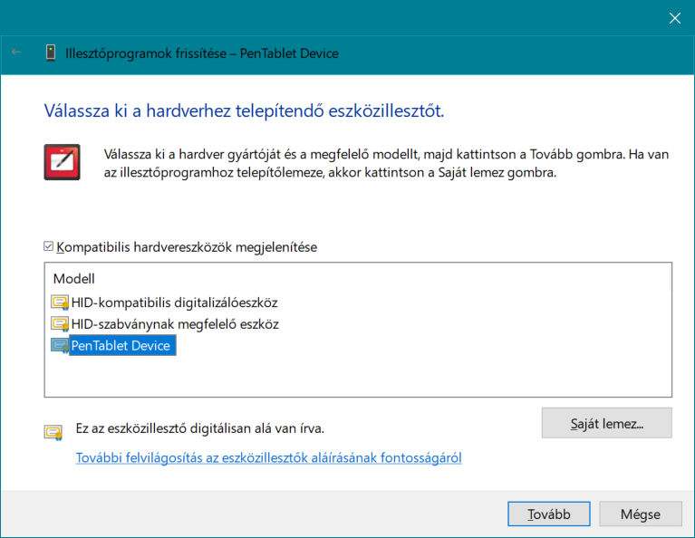The height and width of the screenshot is (538, 695).
Task: Select the PenTablet Device list entry
Action: coord(121,346)
